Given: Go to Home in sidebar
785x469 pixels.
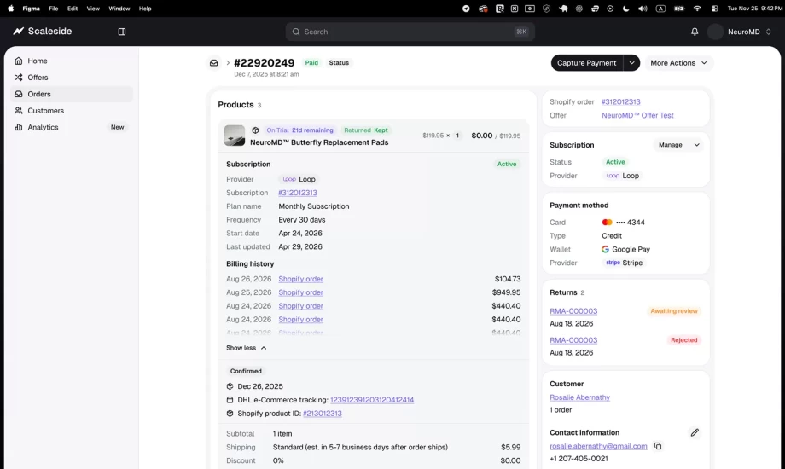Looking at the screenshot, I should (72, 61).
